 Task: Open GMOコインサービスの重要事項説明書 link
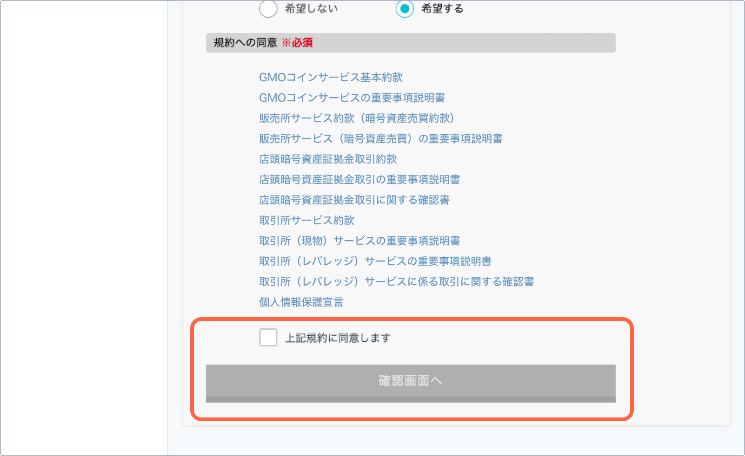(x=352, y=98)
